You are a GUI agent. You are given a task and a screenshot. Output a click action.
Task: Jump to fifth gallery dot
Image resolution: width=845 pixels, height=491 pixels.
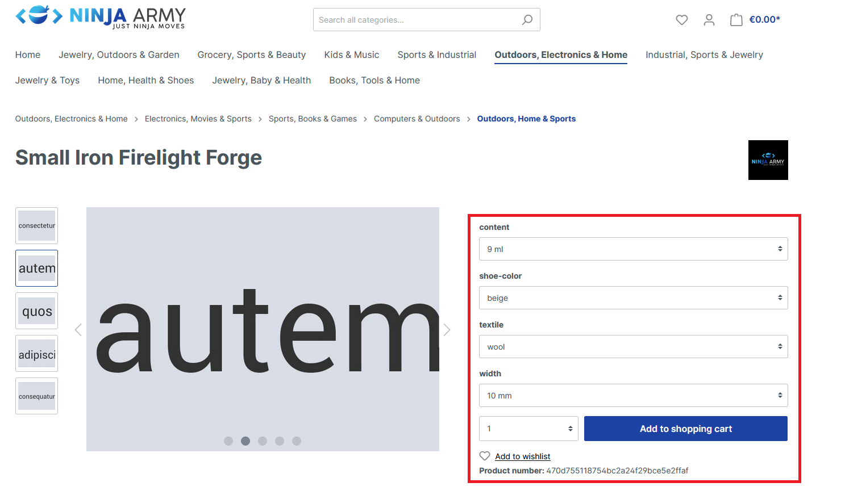(x=297, y=441)
